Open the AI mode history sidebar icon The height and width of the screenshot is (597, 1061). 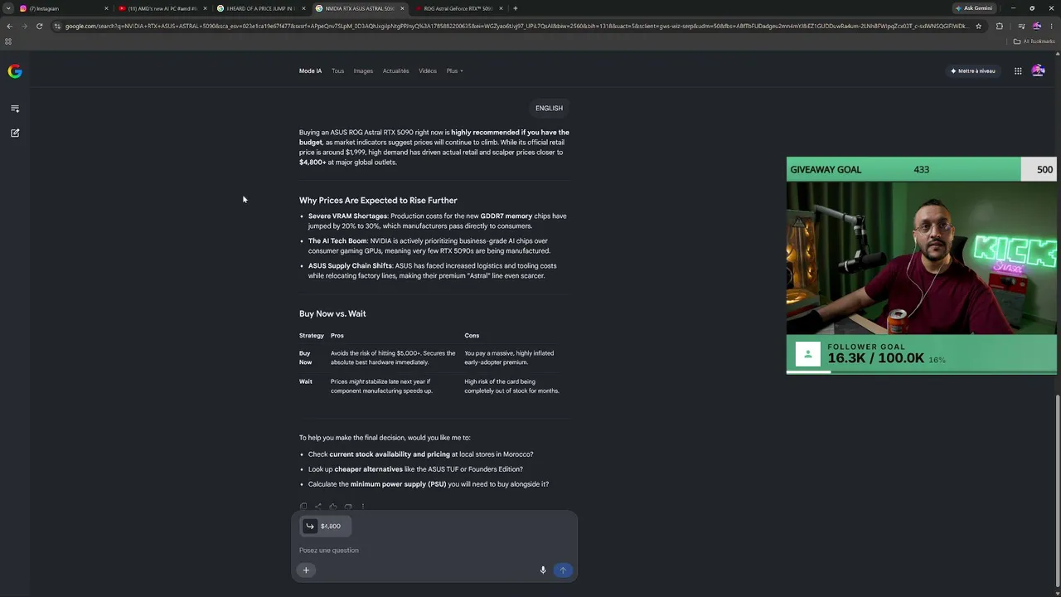pos(15,109)
